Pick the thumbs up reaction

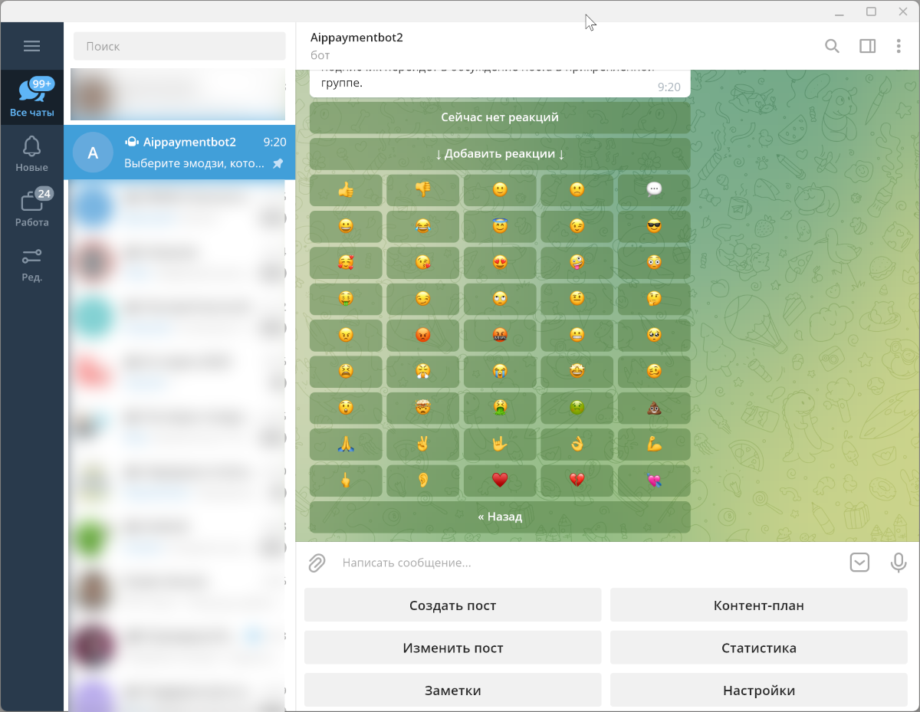pyautogui.click(x=346, y=190)
